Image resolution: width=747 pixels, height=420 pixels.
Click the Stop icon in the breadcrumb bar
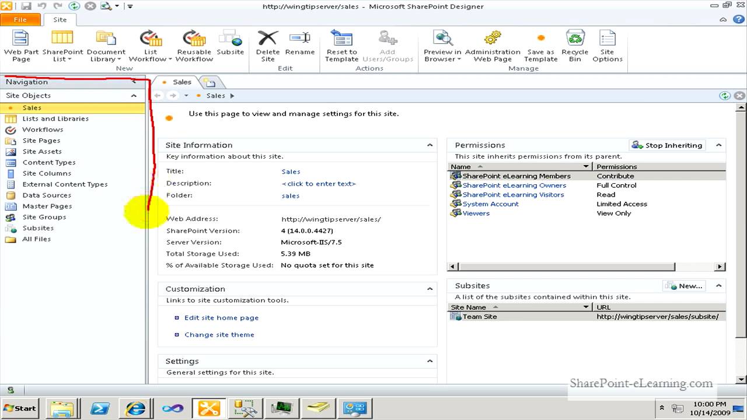[739, 96]
